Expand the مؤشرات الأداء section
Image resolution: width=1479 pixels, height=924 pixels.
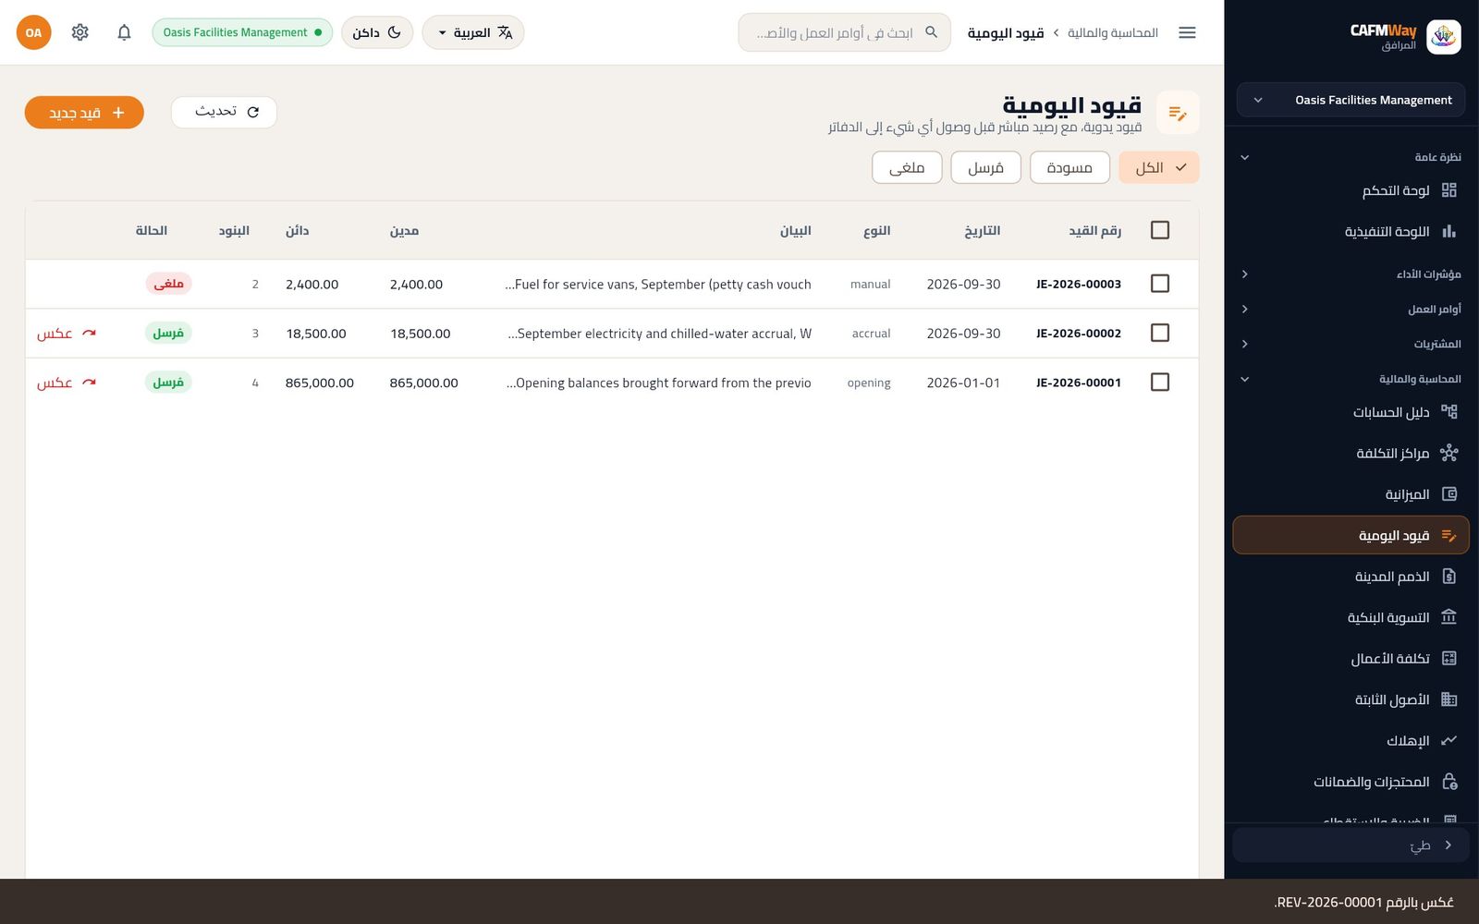point(1351,274)
